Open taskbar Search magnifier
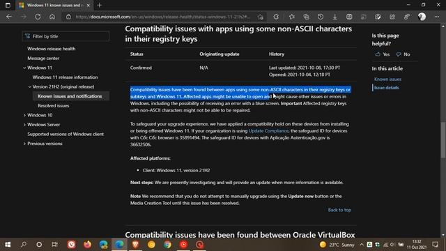The width and height of the screenshot is (446, 251). [24, 245]
